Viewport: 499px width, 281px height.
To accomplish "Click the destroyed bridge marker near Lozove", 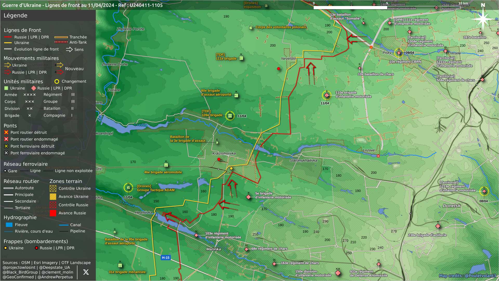I will click(378, 156).
